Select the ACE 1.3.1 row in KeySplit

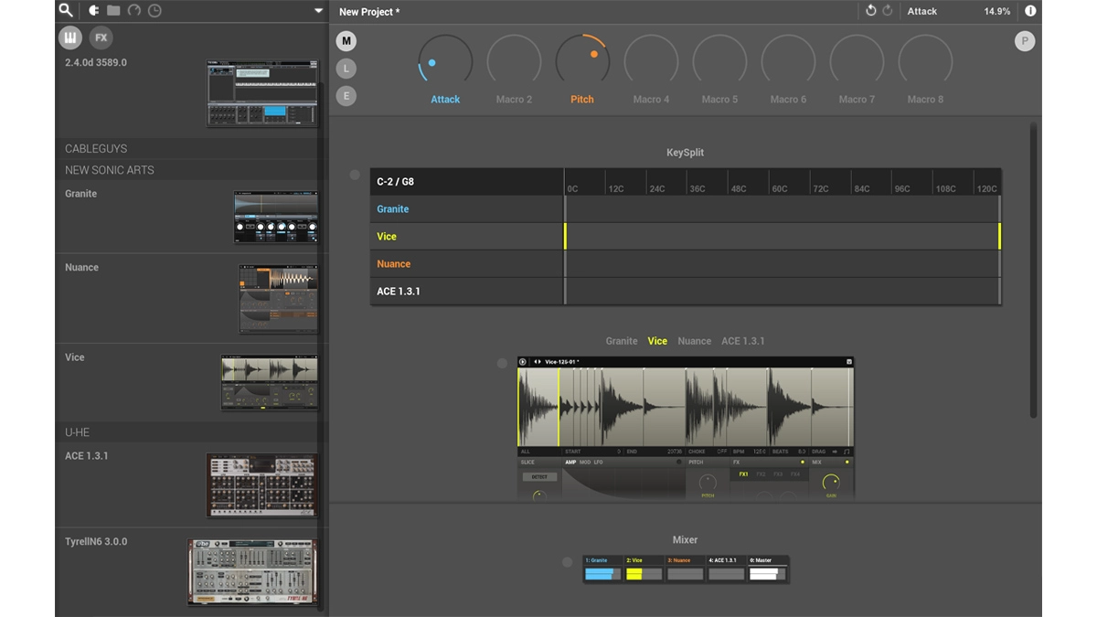click(686, 292)
